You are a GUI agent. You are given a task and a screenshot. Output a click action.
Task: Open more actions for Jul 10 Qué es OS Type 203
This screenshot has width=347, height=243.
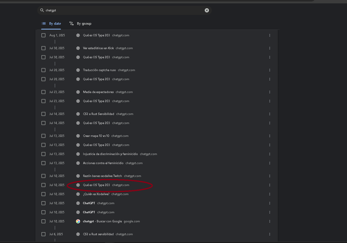pos(270,185)
